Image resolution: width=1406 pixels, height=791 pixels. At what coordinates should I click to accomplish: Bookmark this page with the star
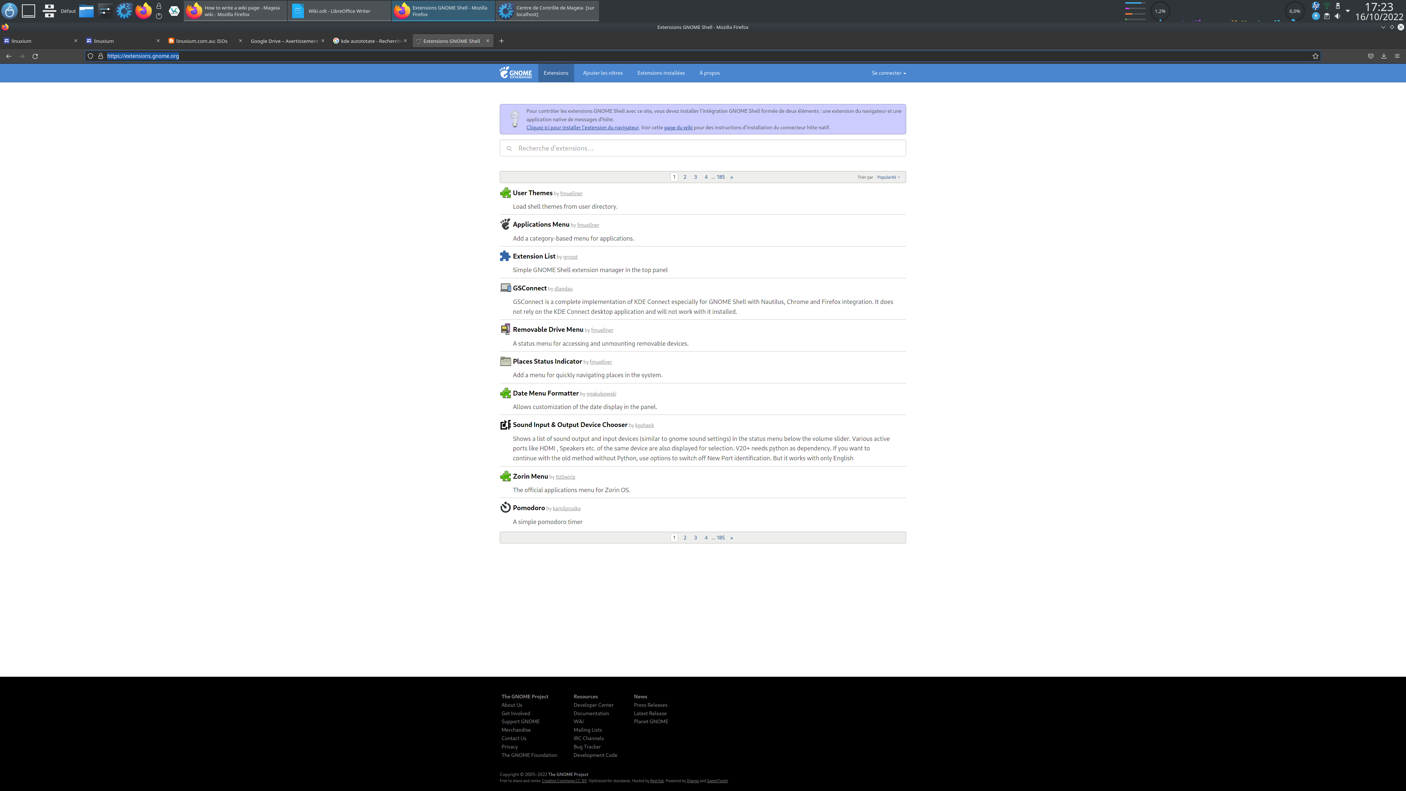1316,56
